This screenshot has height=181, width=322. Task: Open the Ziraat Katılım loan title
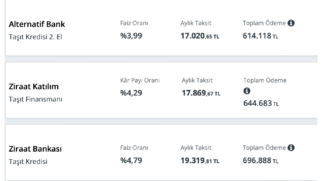point(34,86)
